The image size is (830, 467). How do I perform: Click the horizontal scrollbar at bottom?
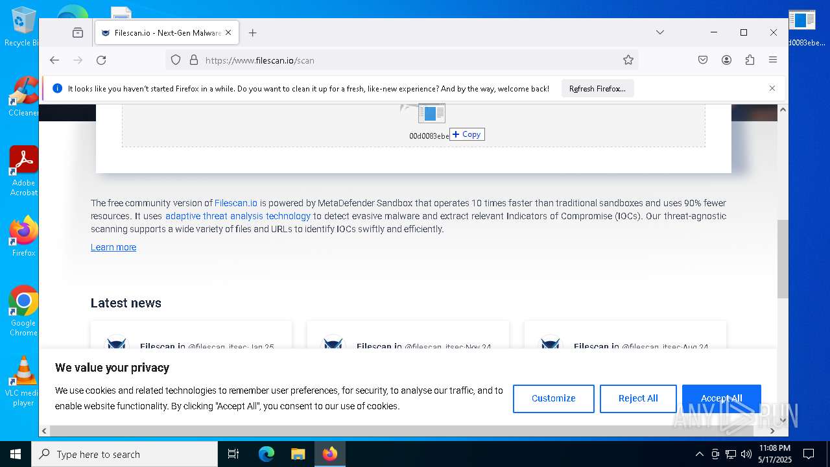pos(401,431)
